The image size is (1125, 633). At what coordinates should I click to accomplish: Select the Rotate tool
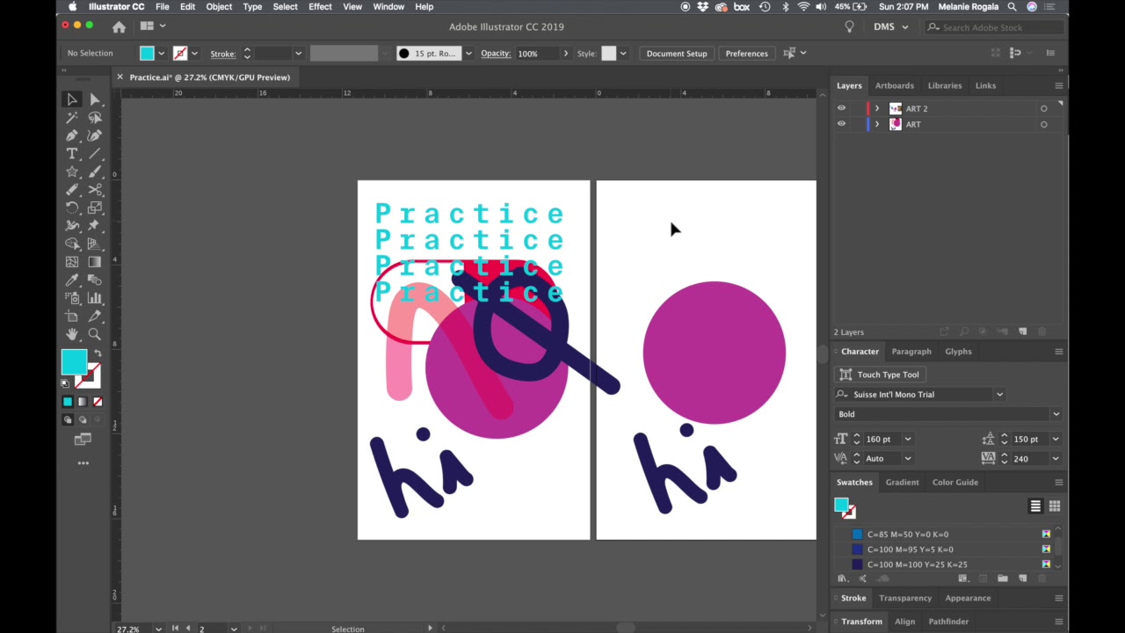click(x=72, y=207)
